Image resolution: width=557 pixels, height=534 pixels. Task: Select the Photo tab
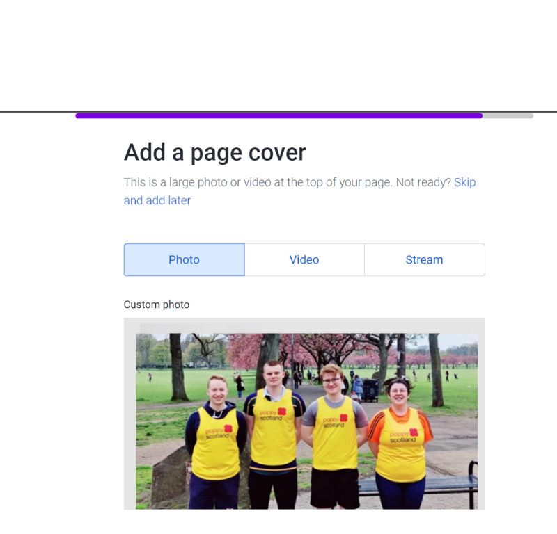pos(184,260)
